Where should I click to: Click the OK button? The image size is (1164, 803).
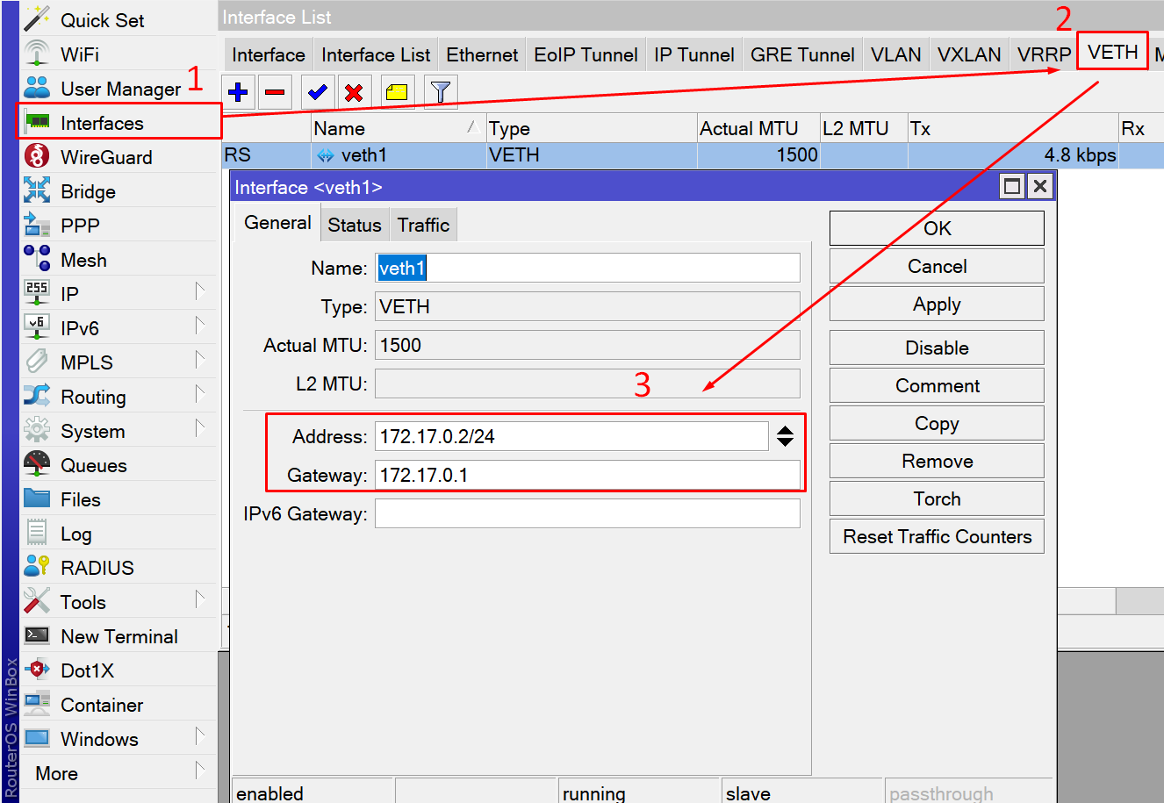coord(937,228)
